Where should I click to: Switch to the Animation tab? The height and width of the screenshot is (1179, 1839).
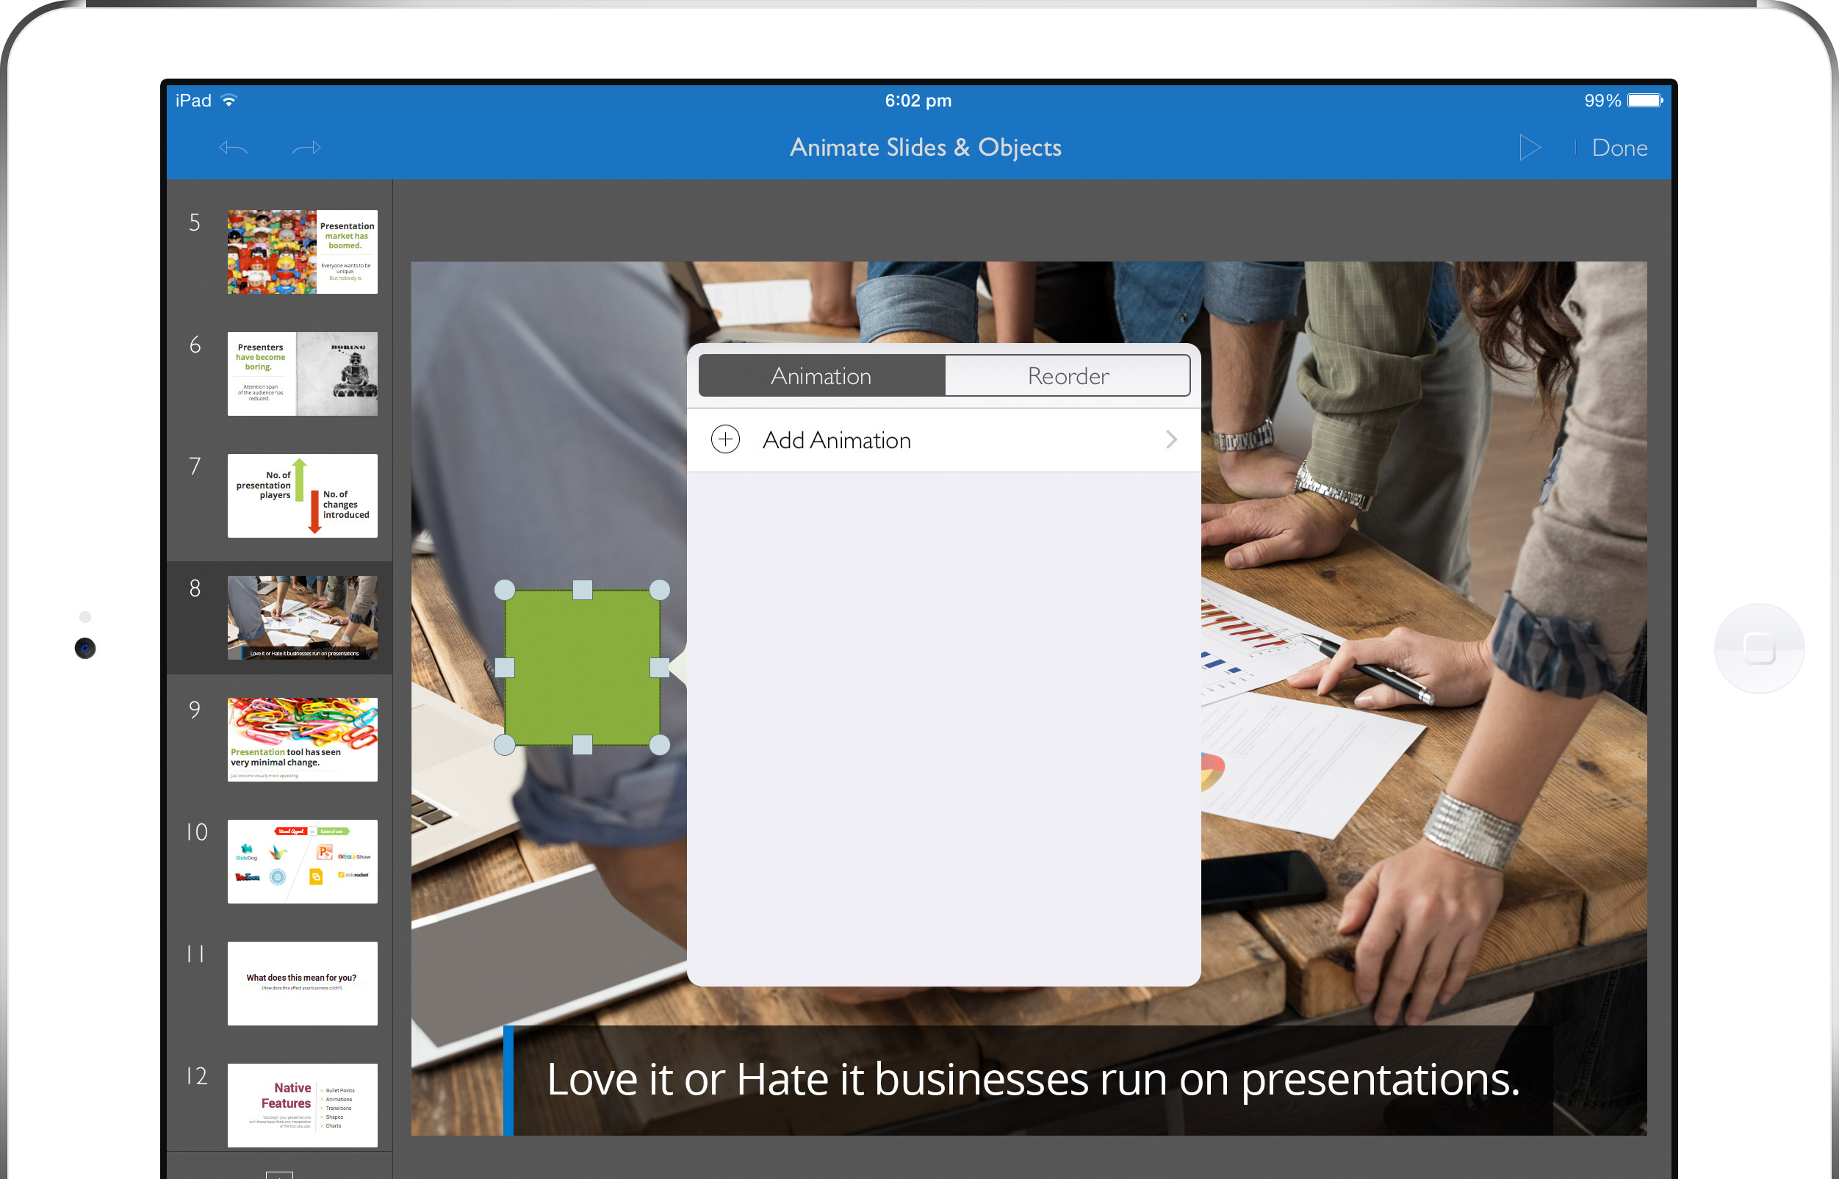(x=821, y=376)
